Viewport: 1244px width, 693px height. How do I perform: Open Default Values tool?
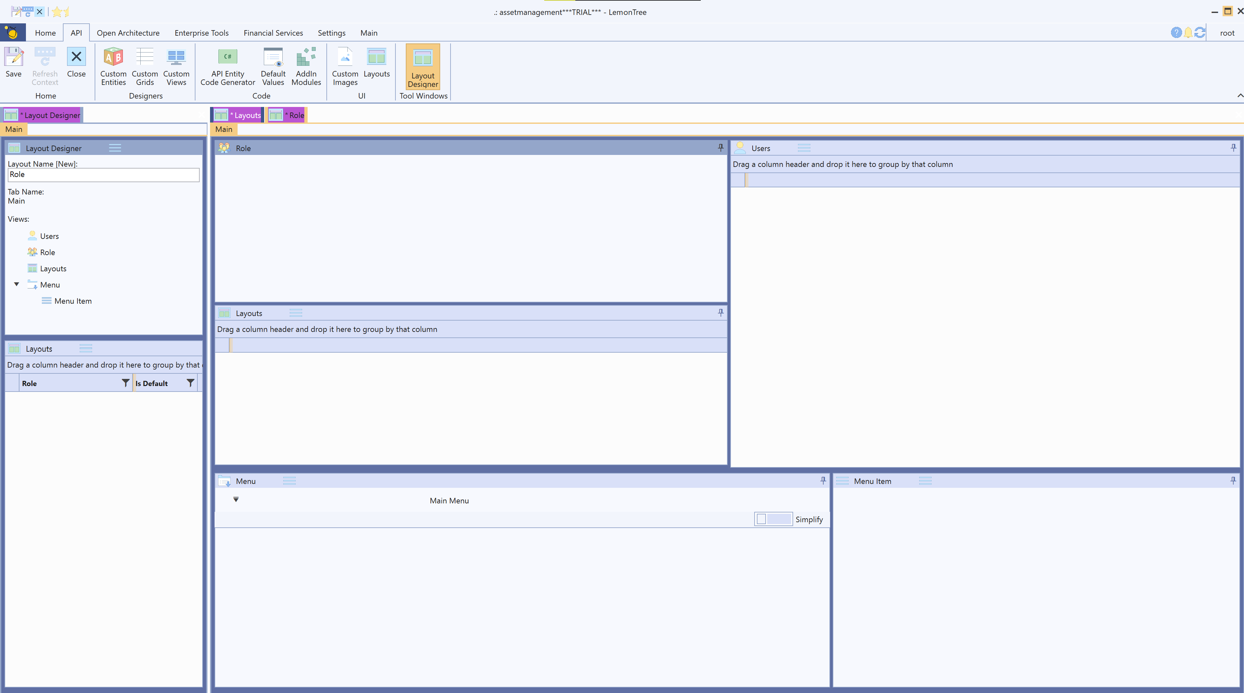pyautogui.click(x=273, y=66)
